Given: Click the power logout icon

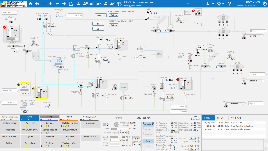Looking at the screenshot, I should pos(264,4).
